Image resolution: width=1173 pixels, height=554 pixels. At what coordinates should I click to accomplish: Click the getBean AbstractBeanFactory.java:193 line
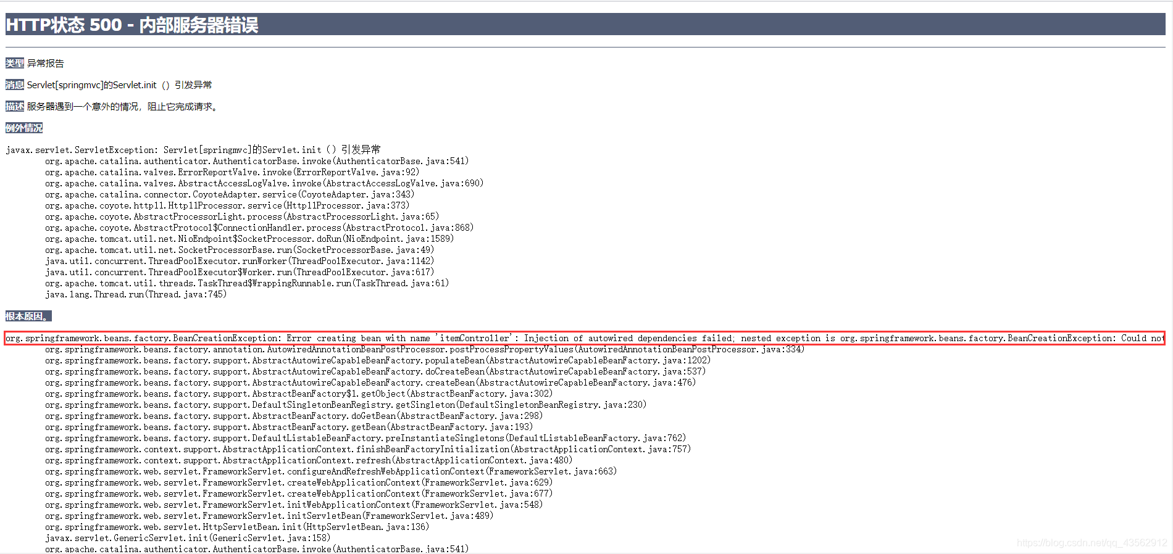tap(289, 427)
